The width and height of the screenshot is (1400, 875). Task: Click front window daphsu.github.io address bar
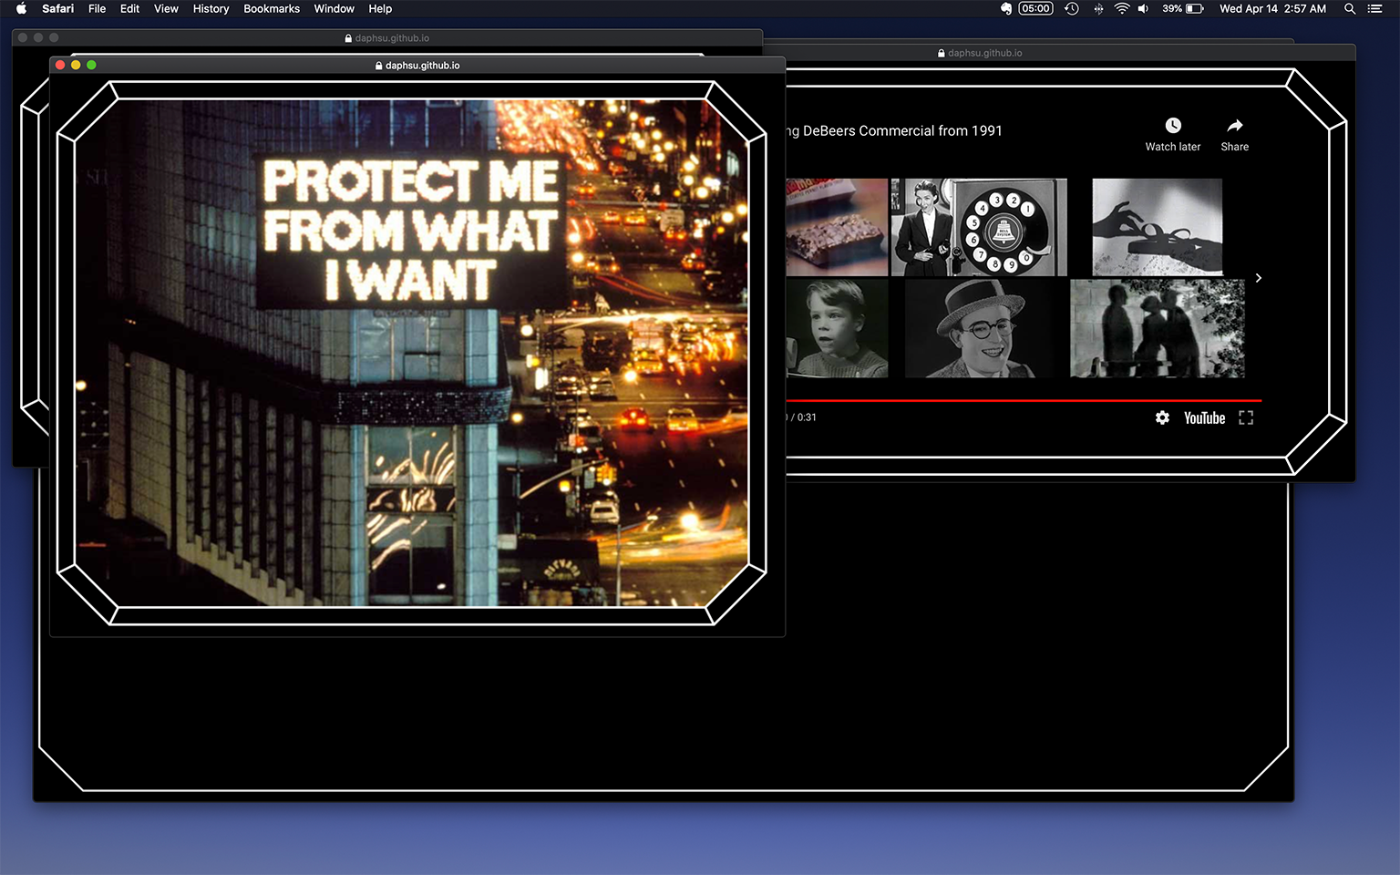point(417,66)
